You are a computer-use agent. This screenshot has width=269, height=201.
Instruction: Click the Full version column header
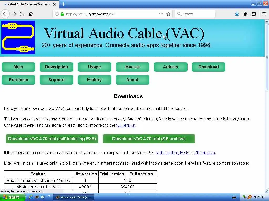(x=141, y=174)
